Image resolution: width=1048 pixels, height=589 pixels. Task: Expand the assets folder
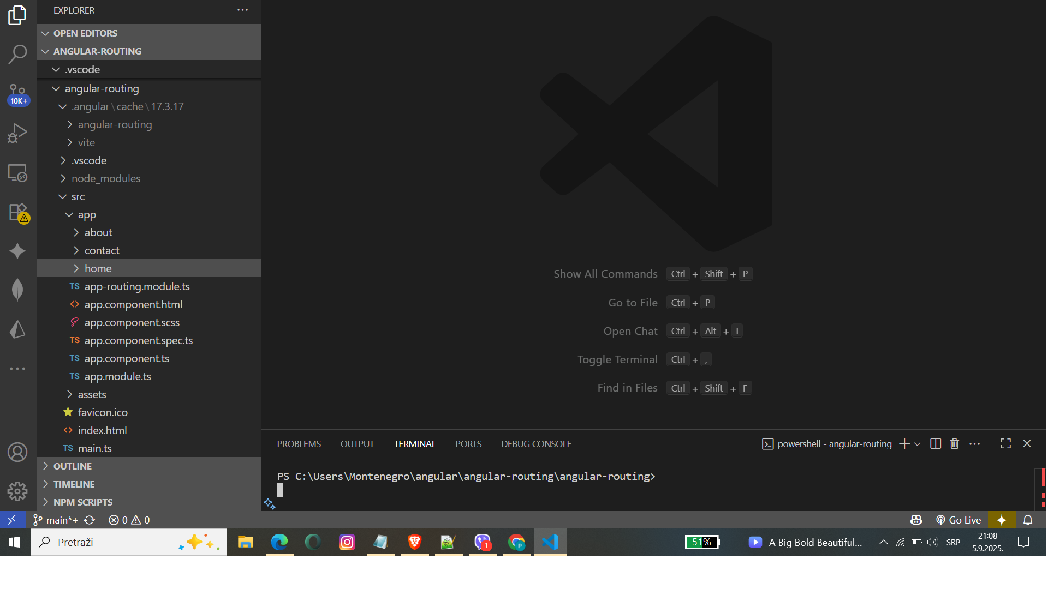tap(149, 394)
